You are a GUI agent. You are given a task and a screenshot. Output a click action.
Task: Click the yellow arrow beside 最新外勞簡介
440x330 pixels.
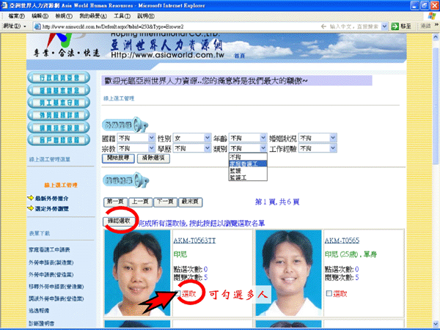[x=30, y=198]
